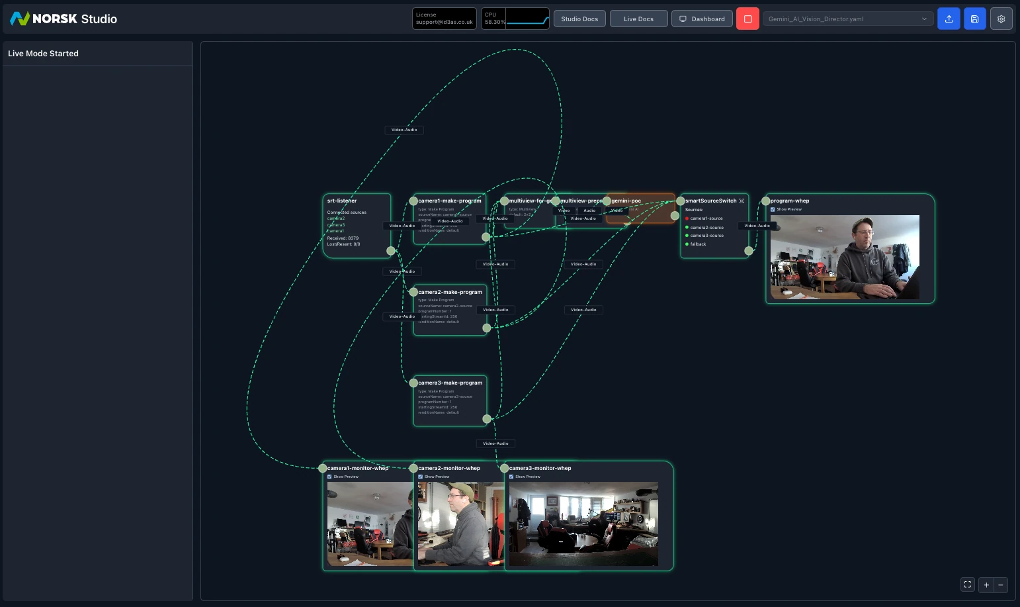Image resolution: width=1020 pixels, height=607 pixels.
Task: Click the smartSourceSwitch output port
Action: point(749,251)
